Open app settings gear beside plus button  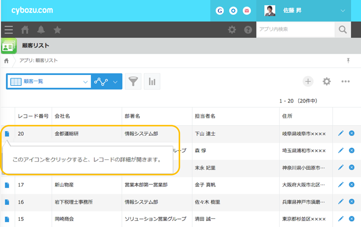(x=327, y=81)
